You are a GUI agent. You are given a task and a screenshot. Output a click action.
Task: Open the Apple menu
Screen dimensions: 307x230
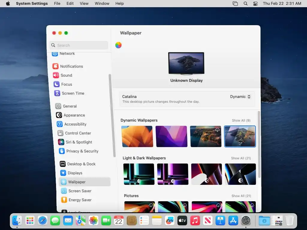(x=8, y=4)
